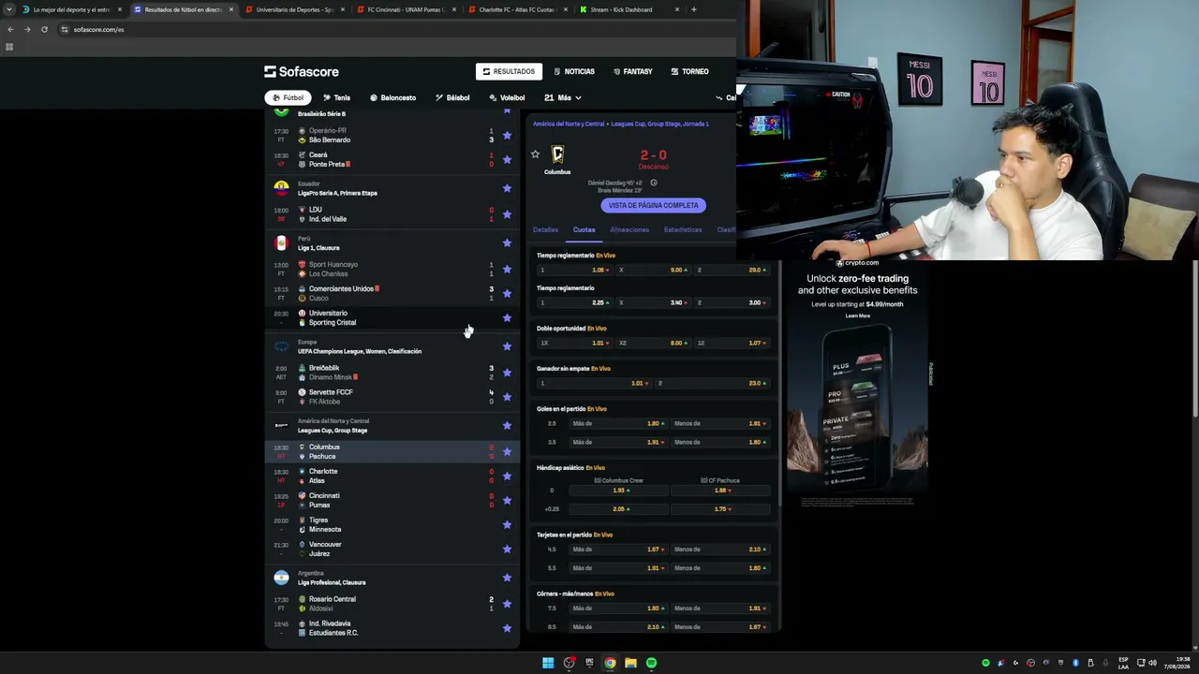This screenshot has width=1199, height=674.
Task: Star the LDU vs Ind. del Valle match
Action: [x=507, y=214]
